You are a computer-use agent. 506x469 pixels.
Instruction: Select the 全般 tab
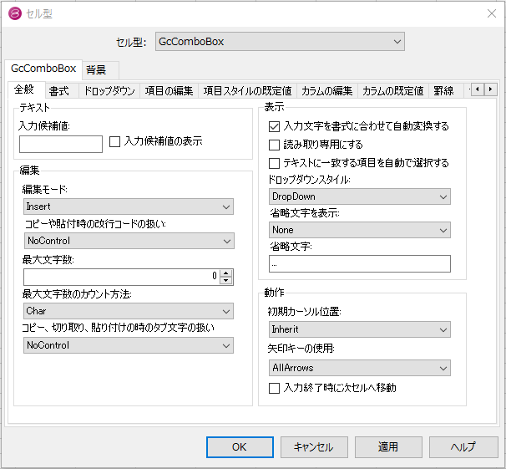coord(27,89)
